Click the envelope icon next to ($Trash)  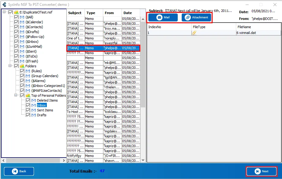(x=22, y=61)
